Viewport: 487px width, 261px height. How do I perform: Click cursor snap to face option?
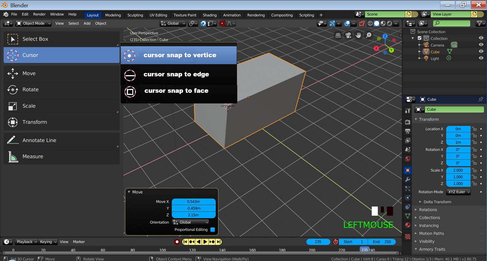[179, 91]
